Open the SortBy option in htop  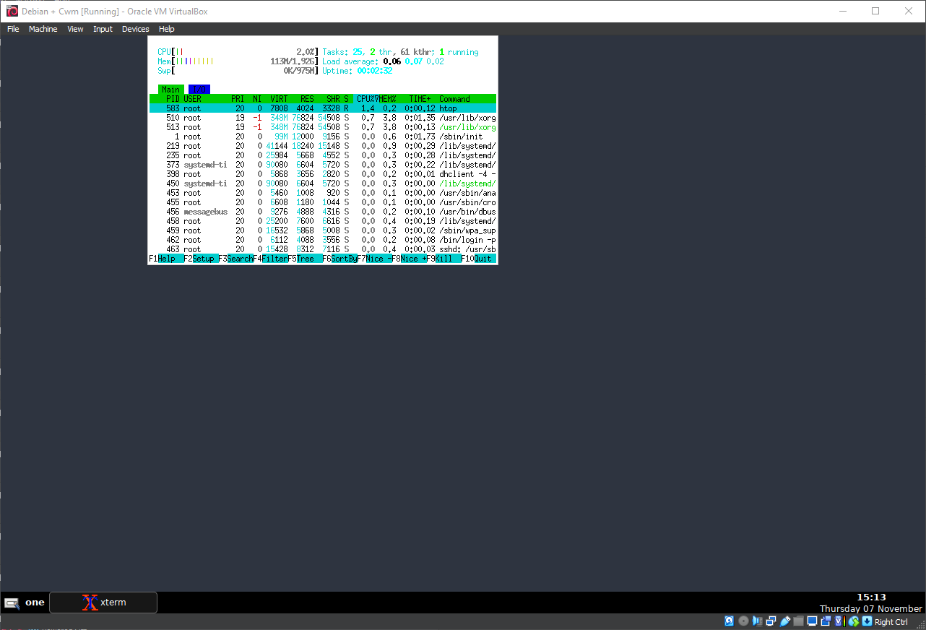click(344, 259)
